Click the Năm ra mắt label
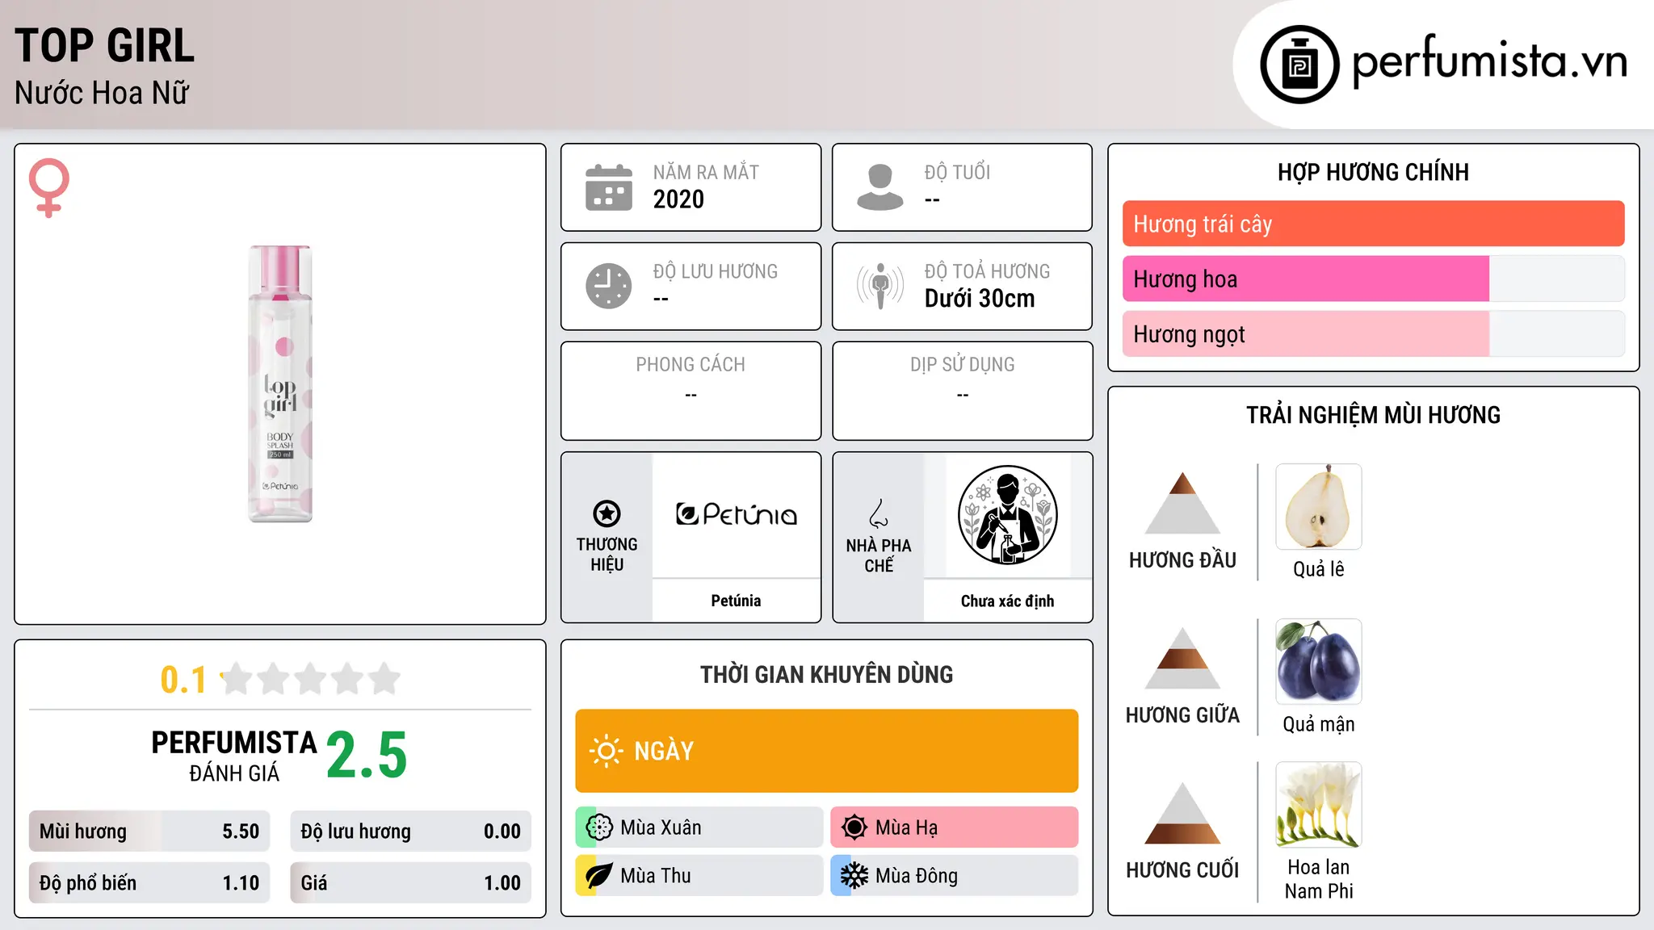This screenshot has height=930, width=1654. 706,172
